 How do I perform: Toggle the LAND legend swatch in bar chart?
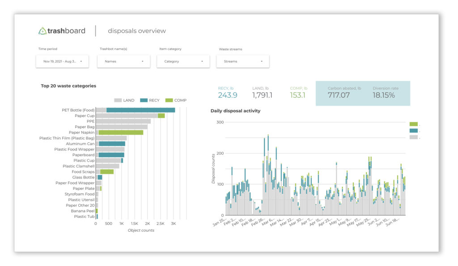[x=118, y=100]
